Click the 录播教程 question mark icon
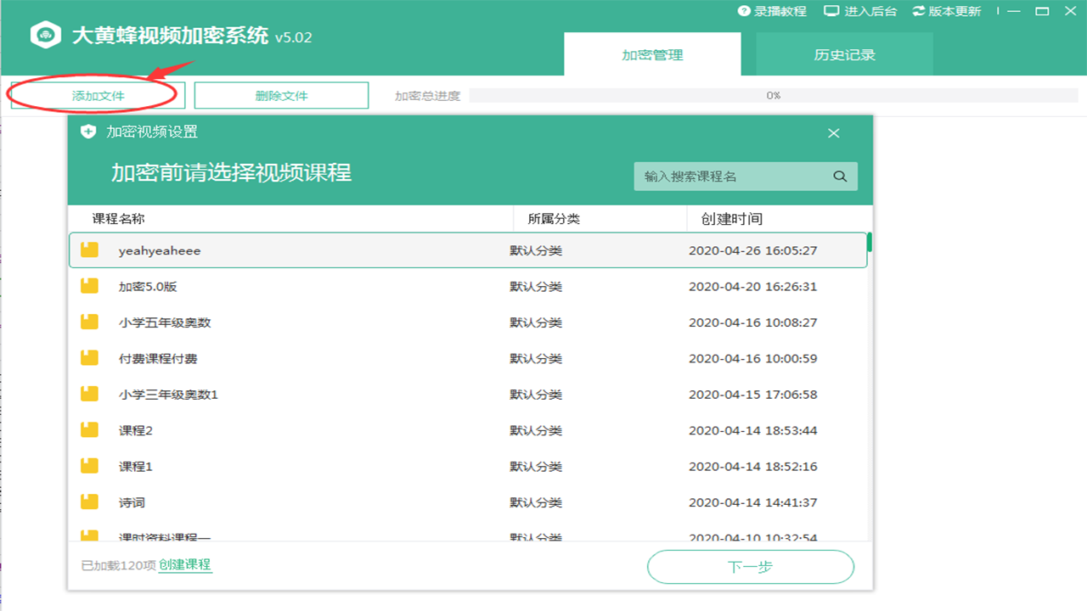Screen dimensions: 1087x611 click(x=744, y=12)
